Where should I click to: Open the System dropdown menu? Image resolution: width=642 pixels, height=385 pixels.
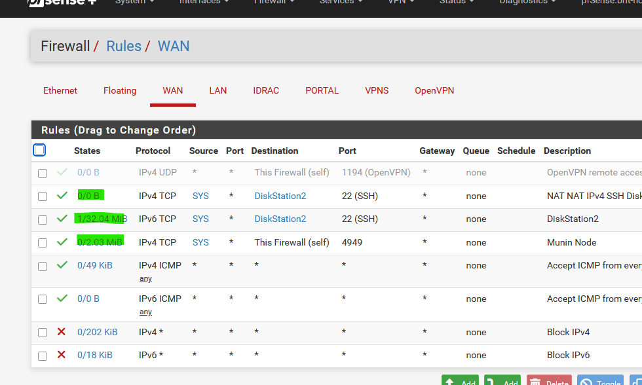click(x=134, y=2)
